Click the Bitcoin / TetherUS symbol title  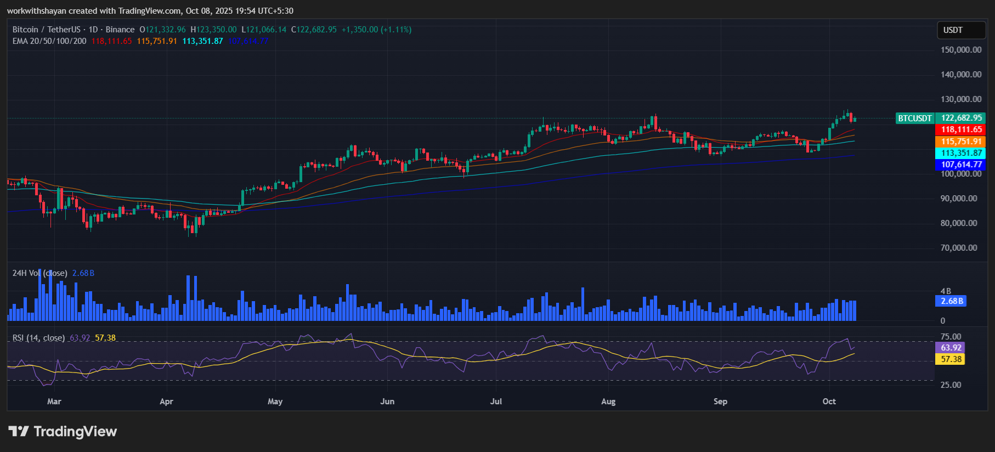pyautogui.click(x=46, y=30)
